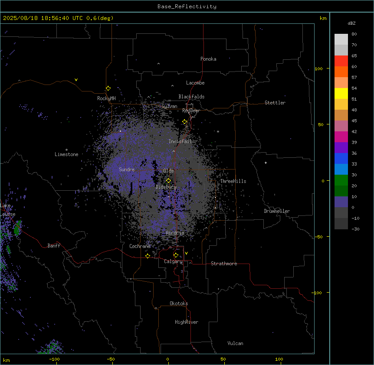Pick the slate-purple swatch between 0 and 10 dBZ
Screen dimensions: 374x365
pos(341,202)
